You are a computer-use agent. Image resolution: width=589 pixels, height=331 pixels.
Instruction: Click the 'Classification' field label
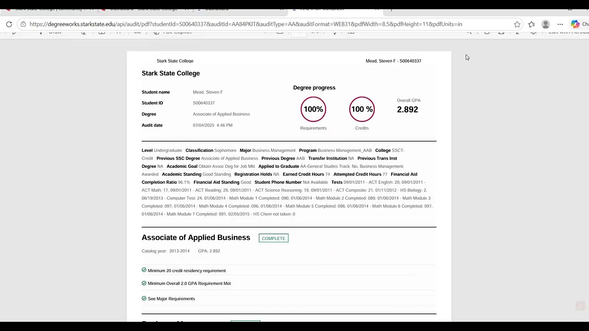(199, 150)
